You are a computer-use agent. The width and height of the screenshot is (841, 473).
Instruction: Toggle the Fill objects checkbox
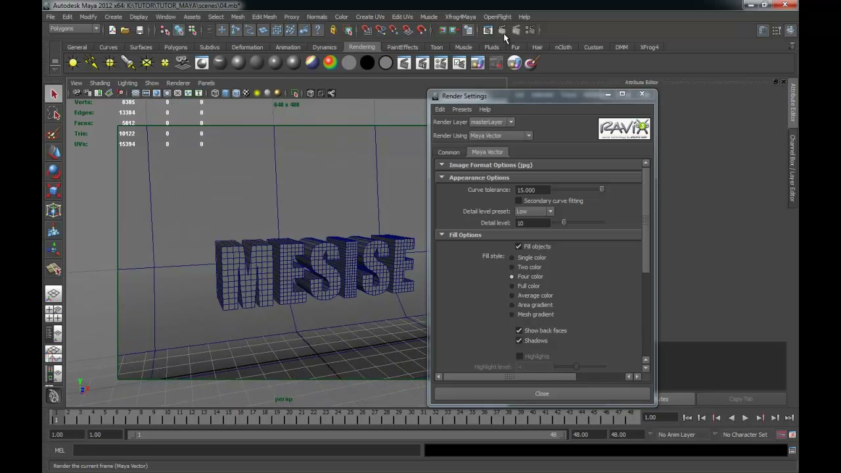click(x=518, y=246)
